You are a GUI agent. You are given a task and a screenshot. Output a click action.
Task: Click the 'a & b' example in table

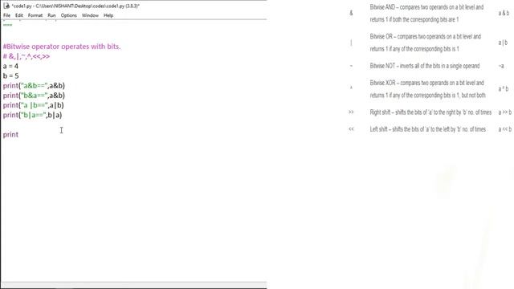coord(504,13)
